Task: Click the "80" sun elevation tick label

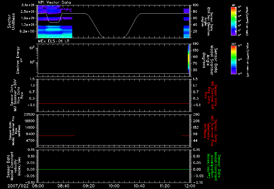Action: click(x=195, y=11)
